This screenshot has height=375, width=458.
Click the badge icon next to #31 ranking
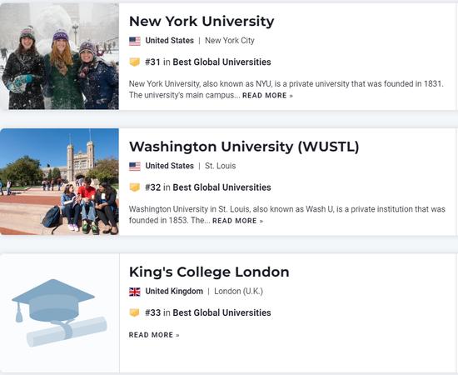coord(134,62)
